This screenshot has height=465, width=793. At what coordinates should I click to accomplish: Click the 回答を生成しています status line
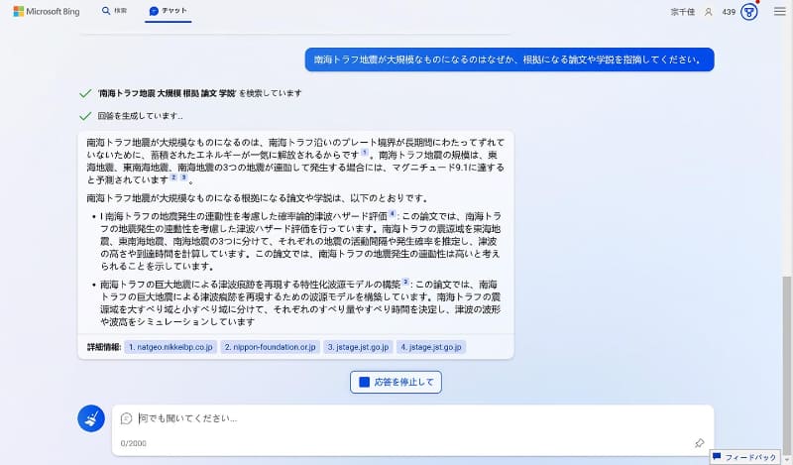click(x=140, y=116)
